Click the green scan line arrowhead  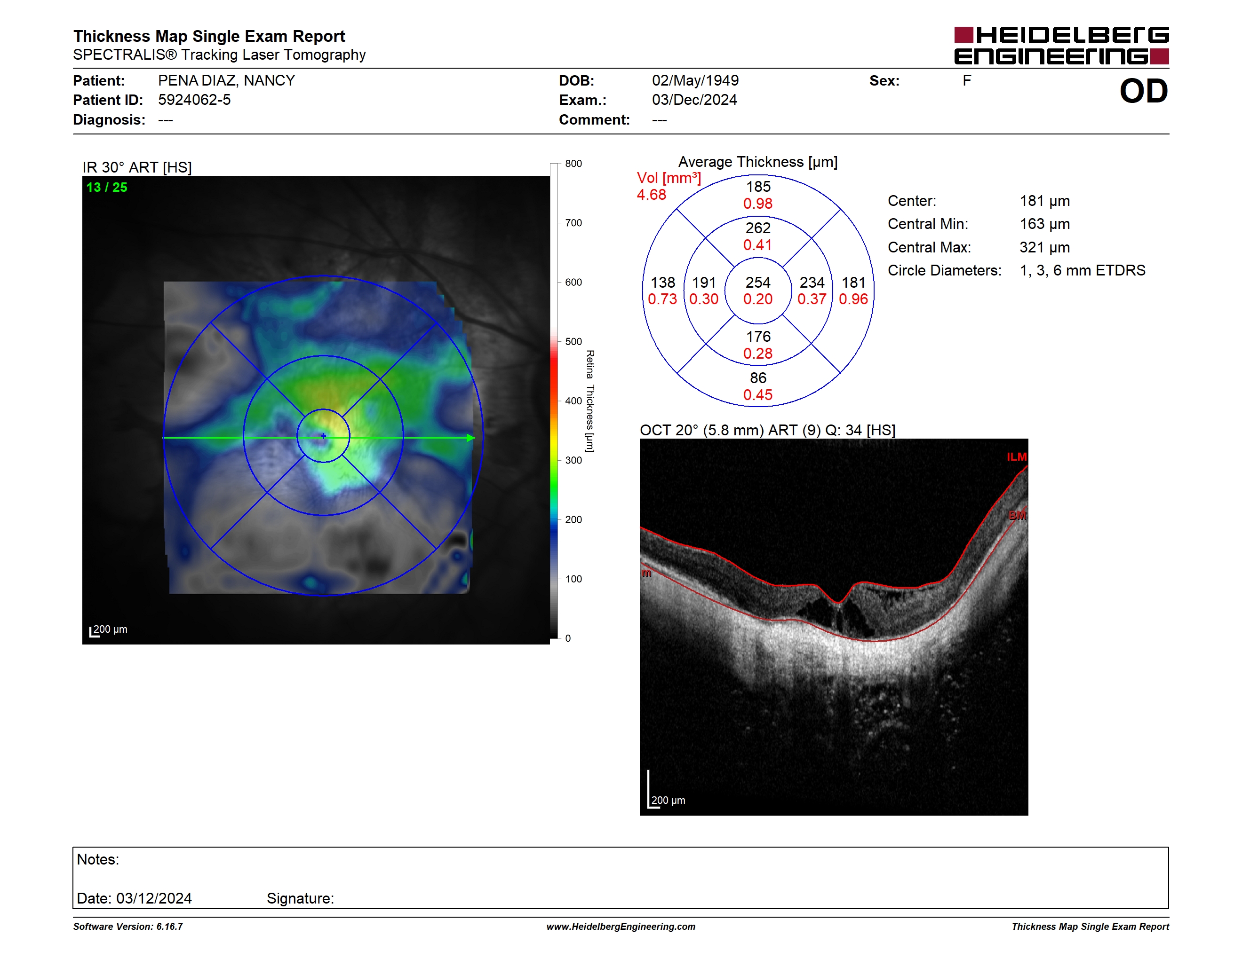(471, 438)
